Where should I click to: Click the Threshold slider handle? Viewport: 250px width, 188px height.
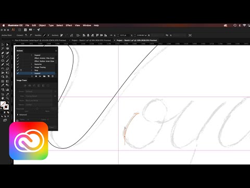[37, 109]
